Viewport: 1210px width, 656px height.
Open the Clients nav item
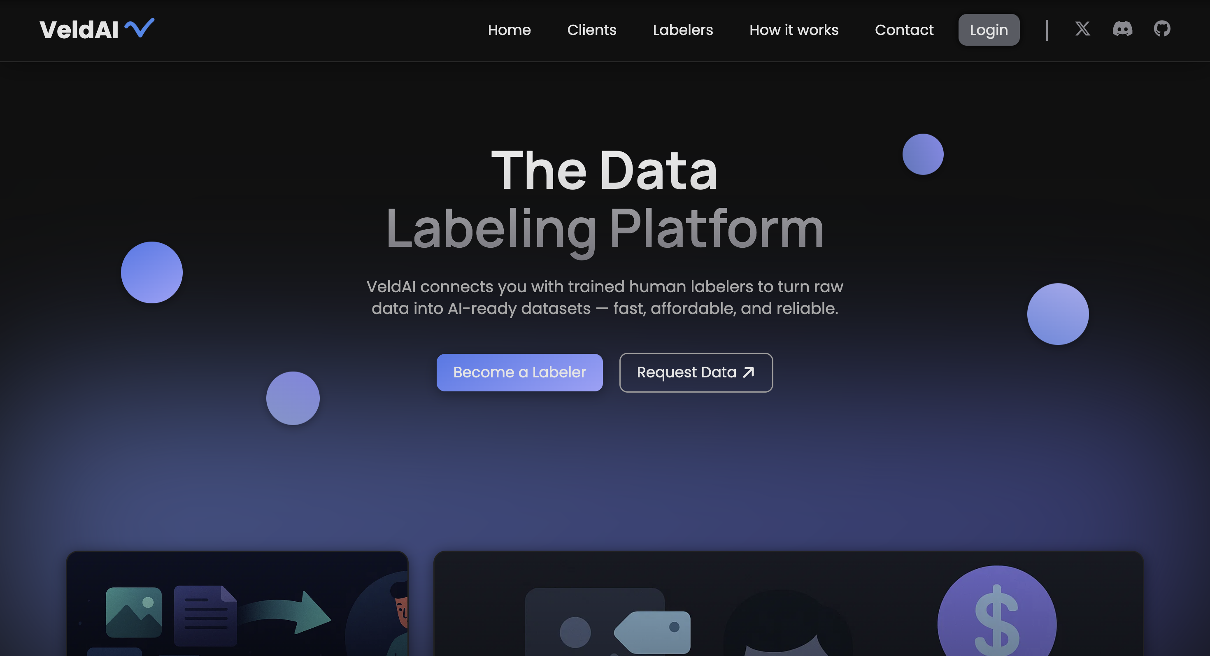click(591, 30)
